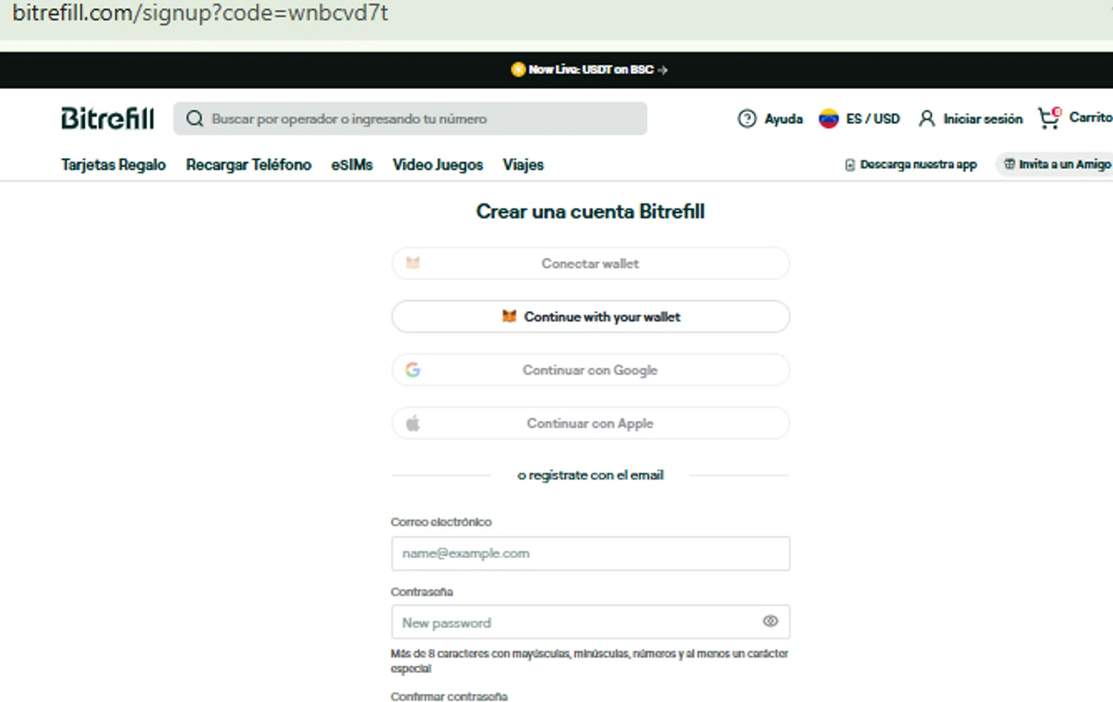Open Viajes menu
1113x702 pixels.
523,165
